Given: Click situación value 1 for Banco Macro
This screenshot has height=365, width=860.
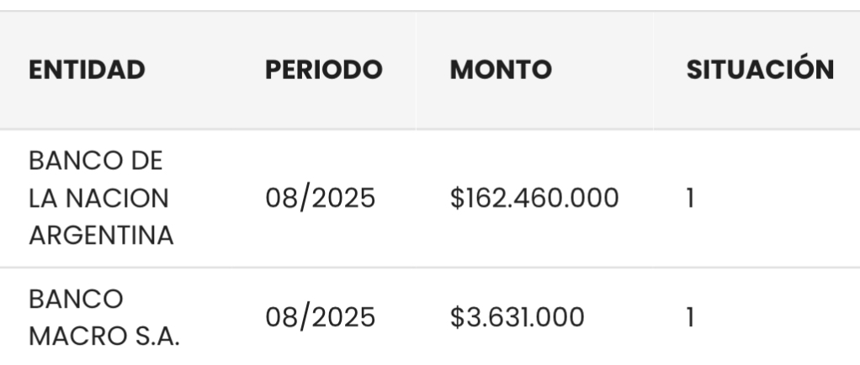Looking at the screenshot, I should 692,318.
